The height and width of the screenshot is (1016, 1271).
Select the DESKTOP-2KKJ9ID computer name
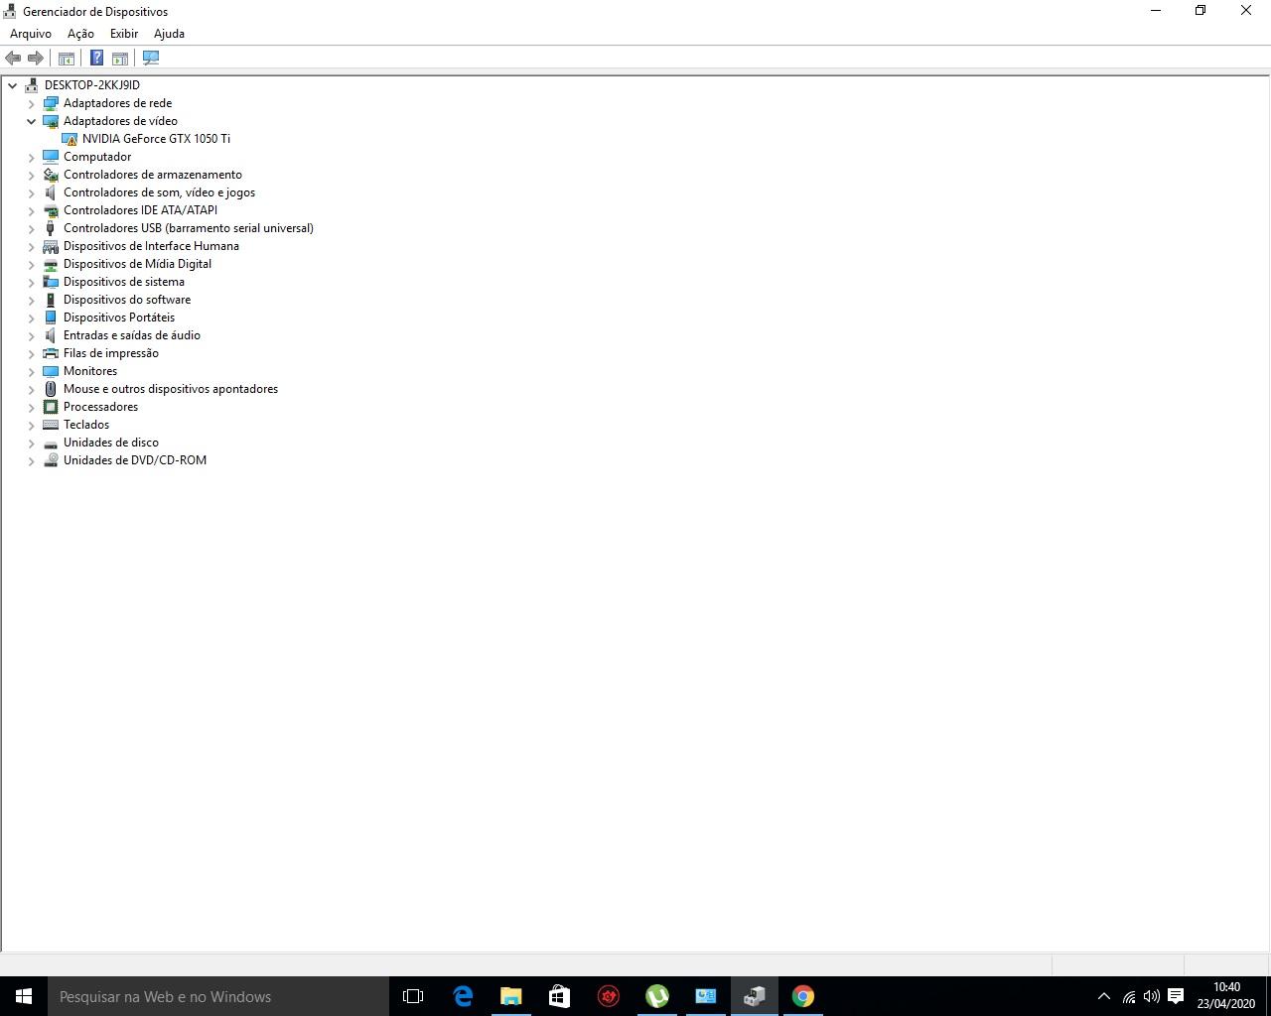pos(92,85)
